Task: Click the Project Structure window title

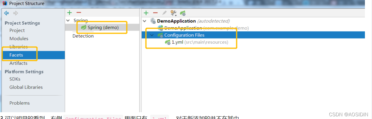Action: click(27, 4)
